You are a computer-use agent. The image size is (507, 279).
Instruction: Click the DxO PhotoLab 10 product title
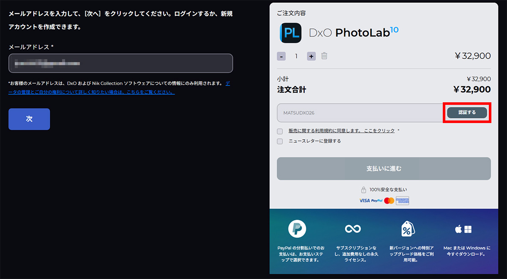[x=354, y=33]
